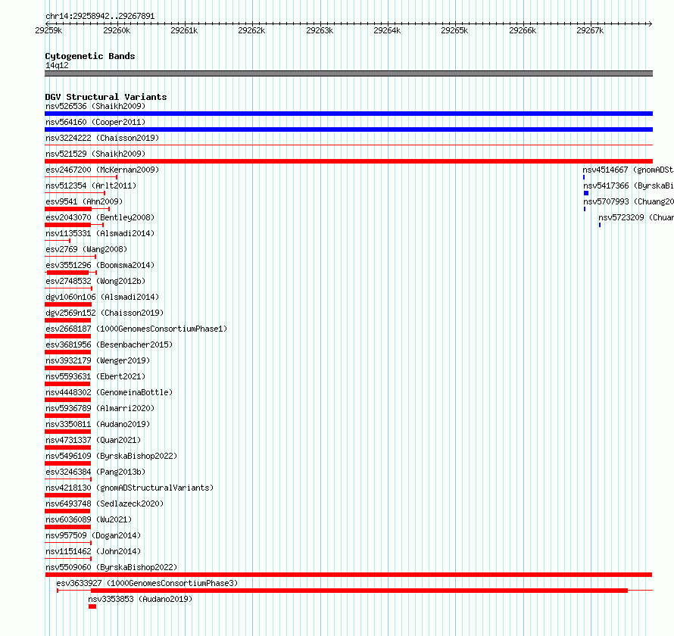The image size is (674, 636).
Task: Open esv3551296 (Boomsma2014) variant
Action: coord(100,265)
